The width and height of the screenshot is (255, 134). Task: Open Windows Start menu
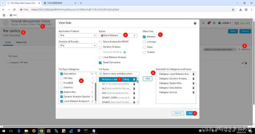tap(3, 131)
